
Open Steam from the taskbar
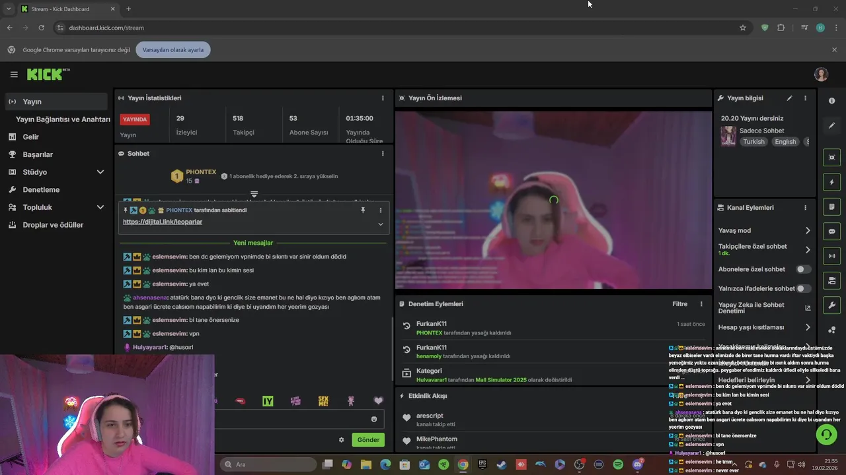click(502, 464)
